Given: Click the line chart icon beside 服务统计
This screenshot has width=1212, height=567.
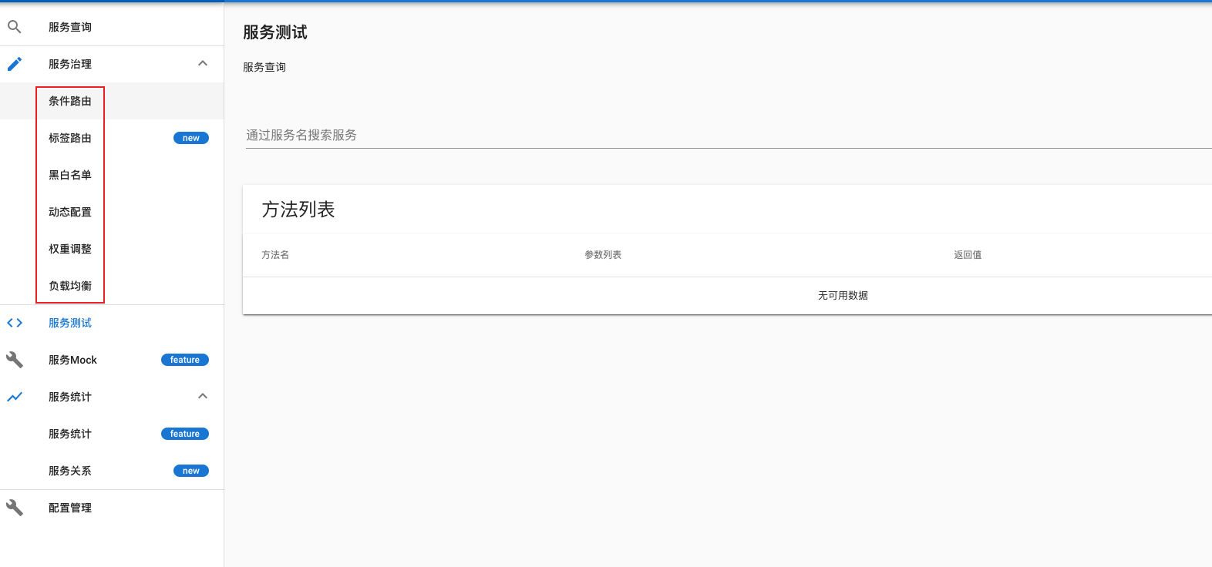Looking at the screenshot, I should (x=15, y=397).
